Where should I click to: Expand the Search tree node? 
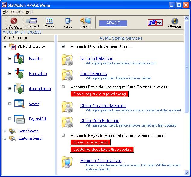click(10, 104)
